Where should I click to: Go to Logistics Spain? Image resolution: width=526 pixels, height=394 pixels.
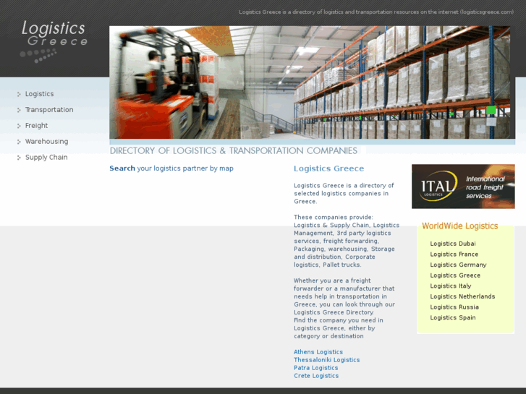453,317
